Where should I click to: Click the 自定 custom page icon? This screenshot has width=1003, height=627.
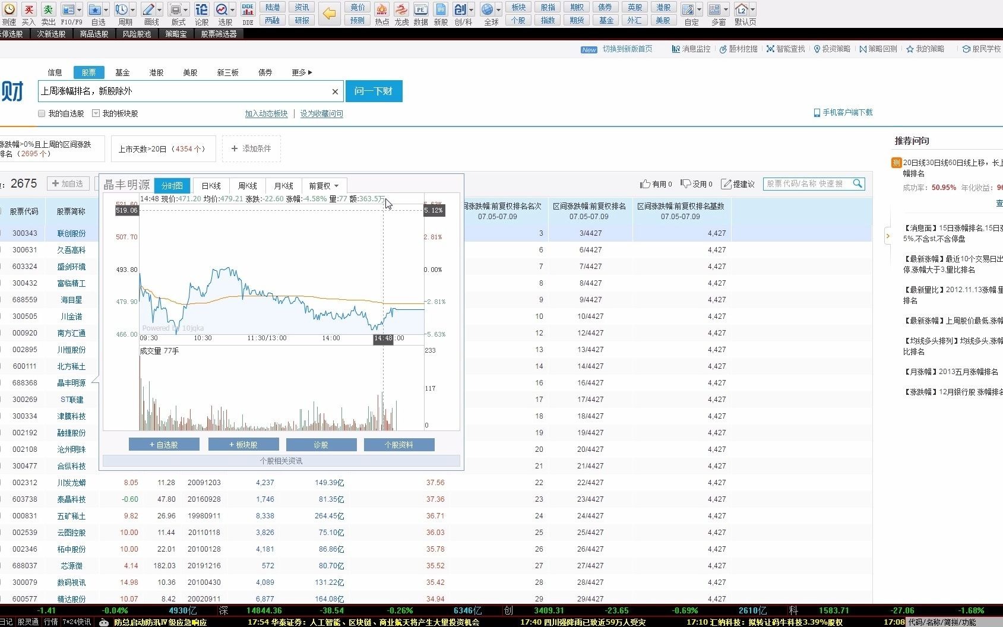coord(688,9)
